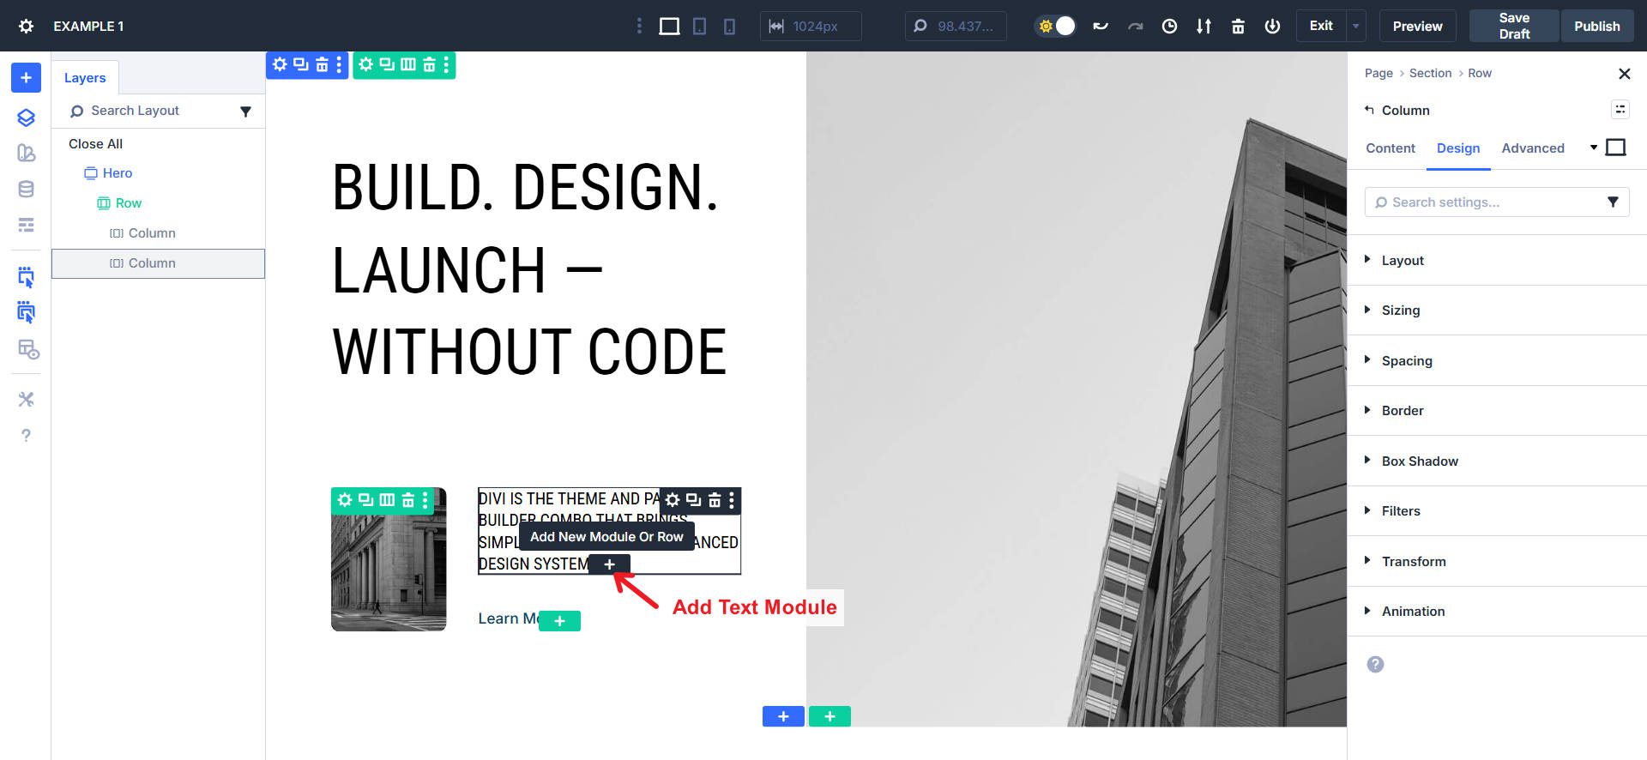
Task: Go back using arrow beside Column title
Action: [x=1369, y=110]
